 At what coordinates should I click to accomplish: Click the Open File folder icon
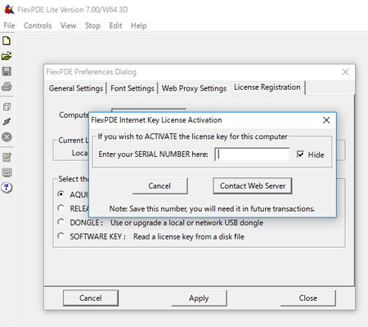tap(7, 56)
